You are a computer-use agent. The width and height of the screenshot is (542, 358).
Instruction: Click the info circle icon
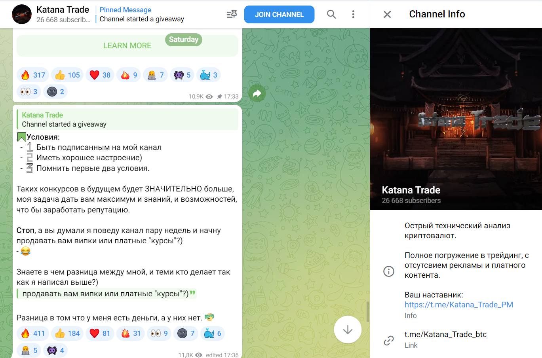pos(389,271)
